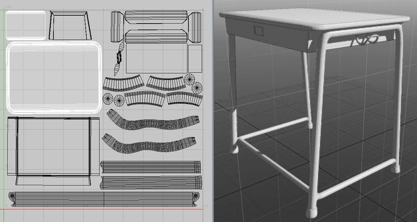Click the trapezoid drawer UV island
The height and width of the screenshot is (222, 417).
click(70, 26)
